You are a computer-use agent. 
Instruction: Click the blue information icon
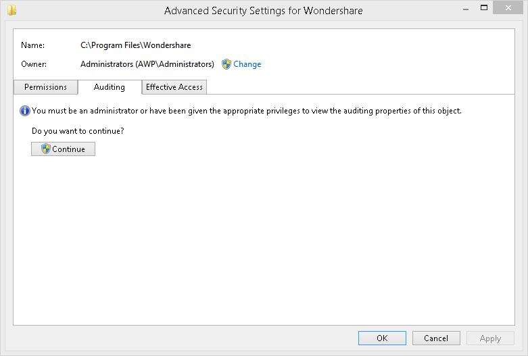(25, 111)
